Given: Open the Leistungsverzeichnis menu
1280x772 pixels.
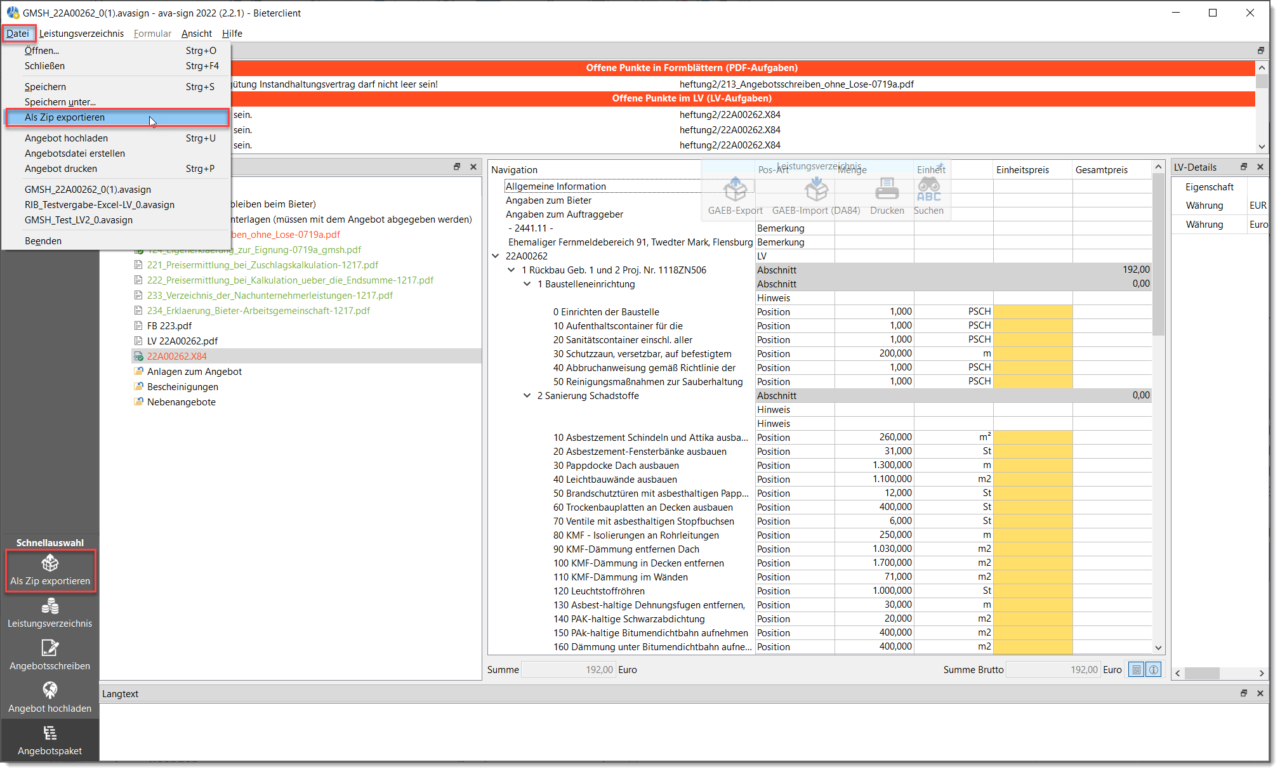Looking at the screenshot, I should pyautogui.click(x=81, y=34).
